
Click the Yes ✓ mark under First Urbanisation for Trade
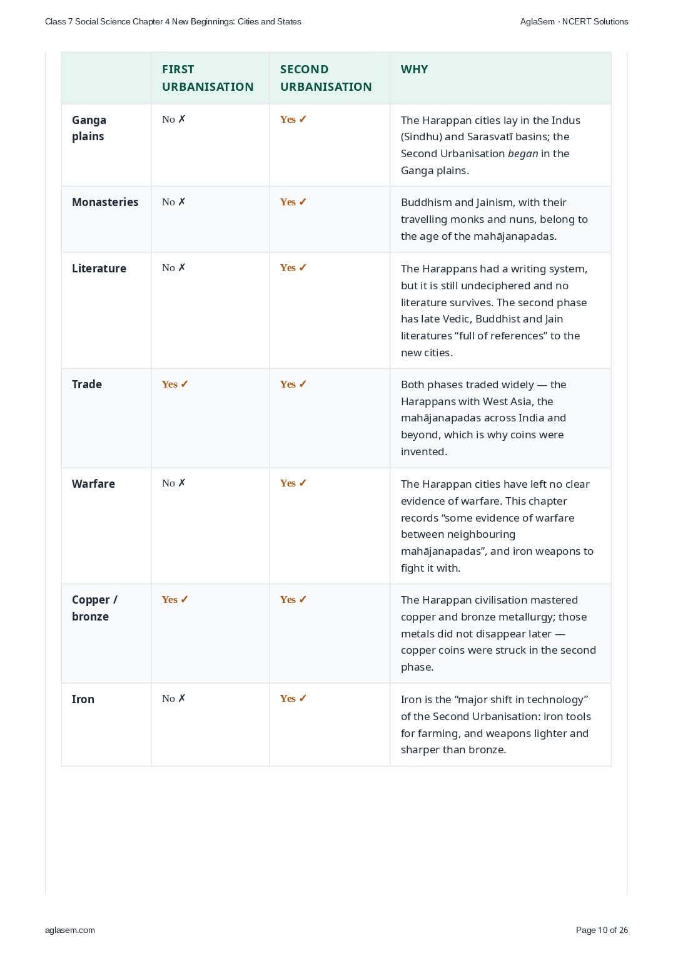[x=175, y=384]
